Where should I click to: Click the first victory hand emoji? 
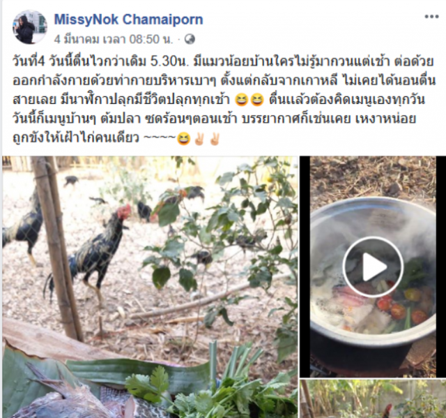pos(199,139)
